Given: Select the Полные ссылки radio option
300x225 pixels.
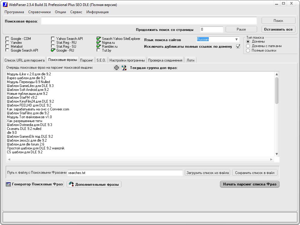Looking at the screenshot, I should (248, 50).
